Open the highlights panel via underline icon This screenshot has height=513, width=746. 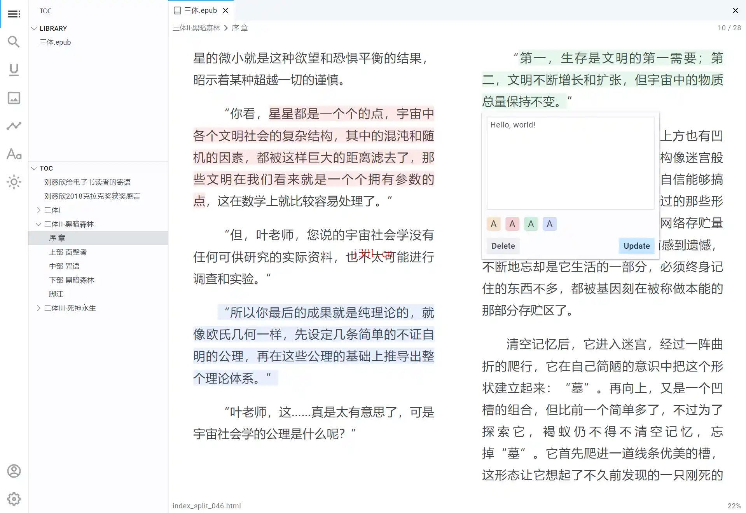pyautogui.click(x=14, y=70)
